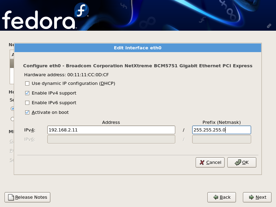Toggle Activate on boot checkbox

pyautogui.click(x=27, y=112)
